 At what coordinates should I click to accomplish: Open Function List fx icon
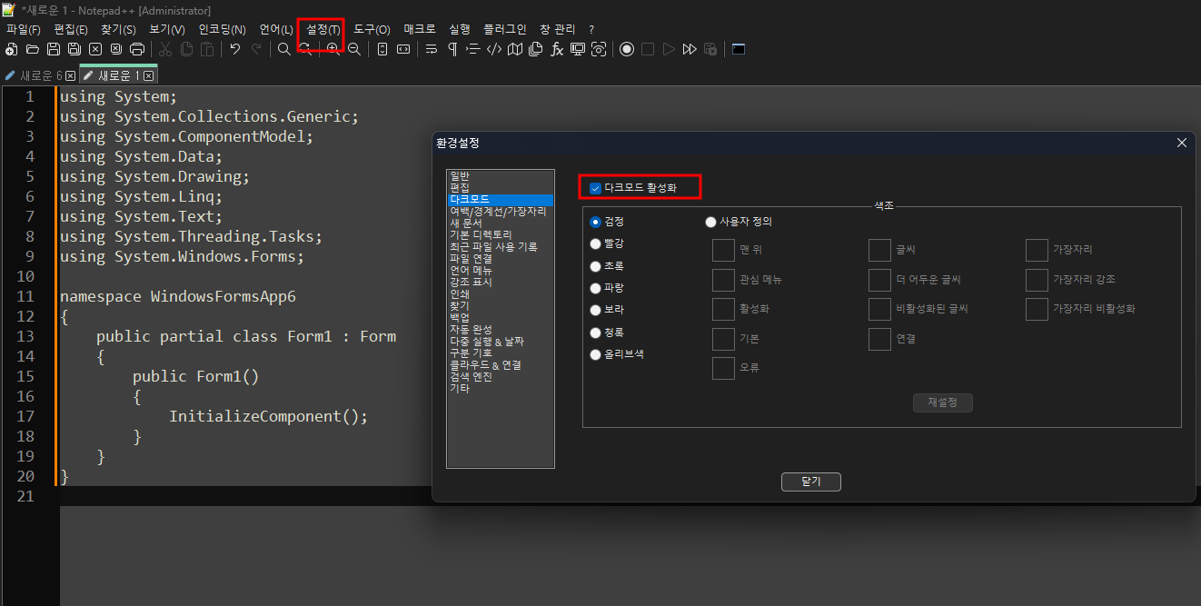[x=557, y=49]
